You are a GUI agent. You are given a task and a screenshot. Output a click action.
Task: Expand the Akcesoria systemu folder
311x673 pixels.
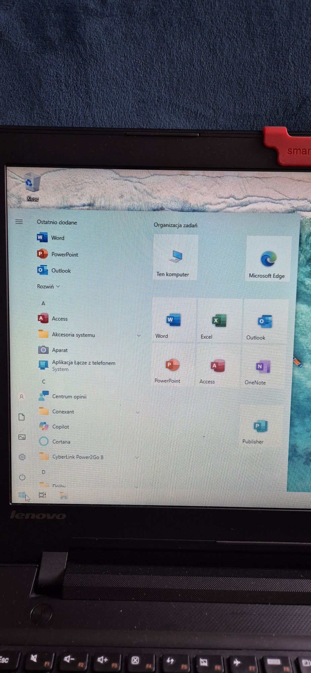coord(89,335)
